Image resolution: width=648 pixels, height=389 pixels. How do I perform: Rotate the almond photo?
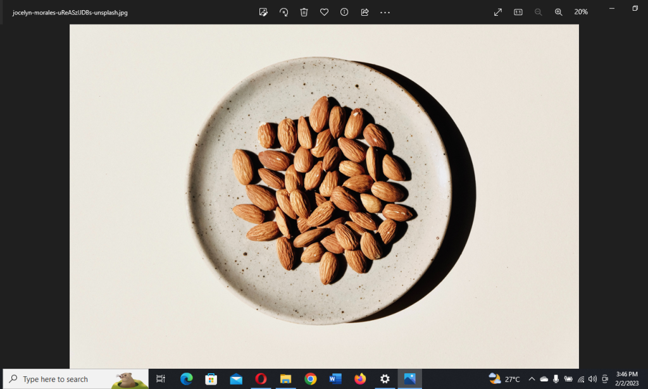coord(283,11)
